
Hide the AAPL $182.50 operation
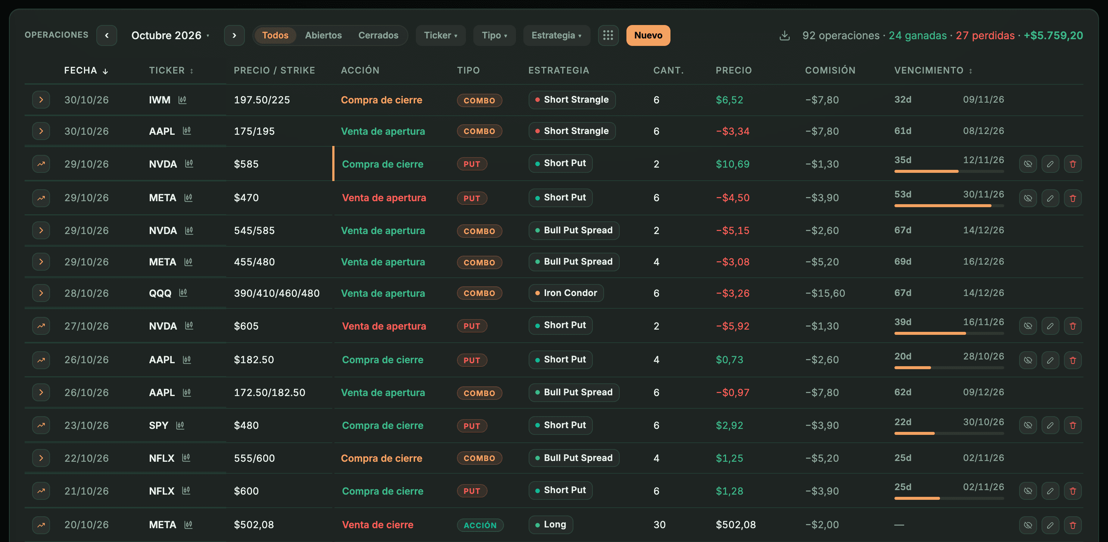[1028, 361]
